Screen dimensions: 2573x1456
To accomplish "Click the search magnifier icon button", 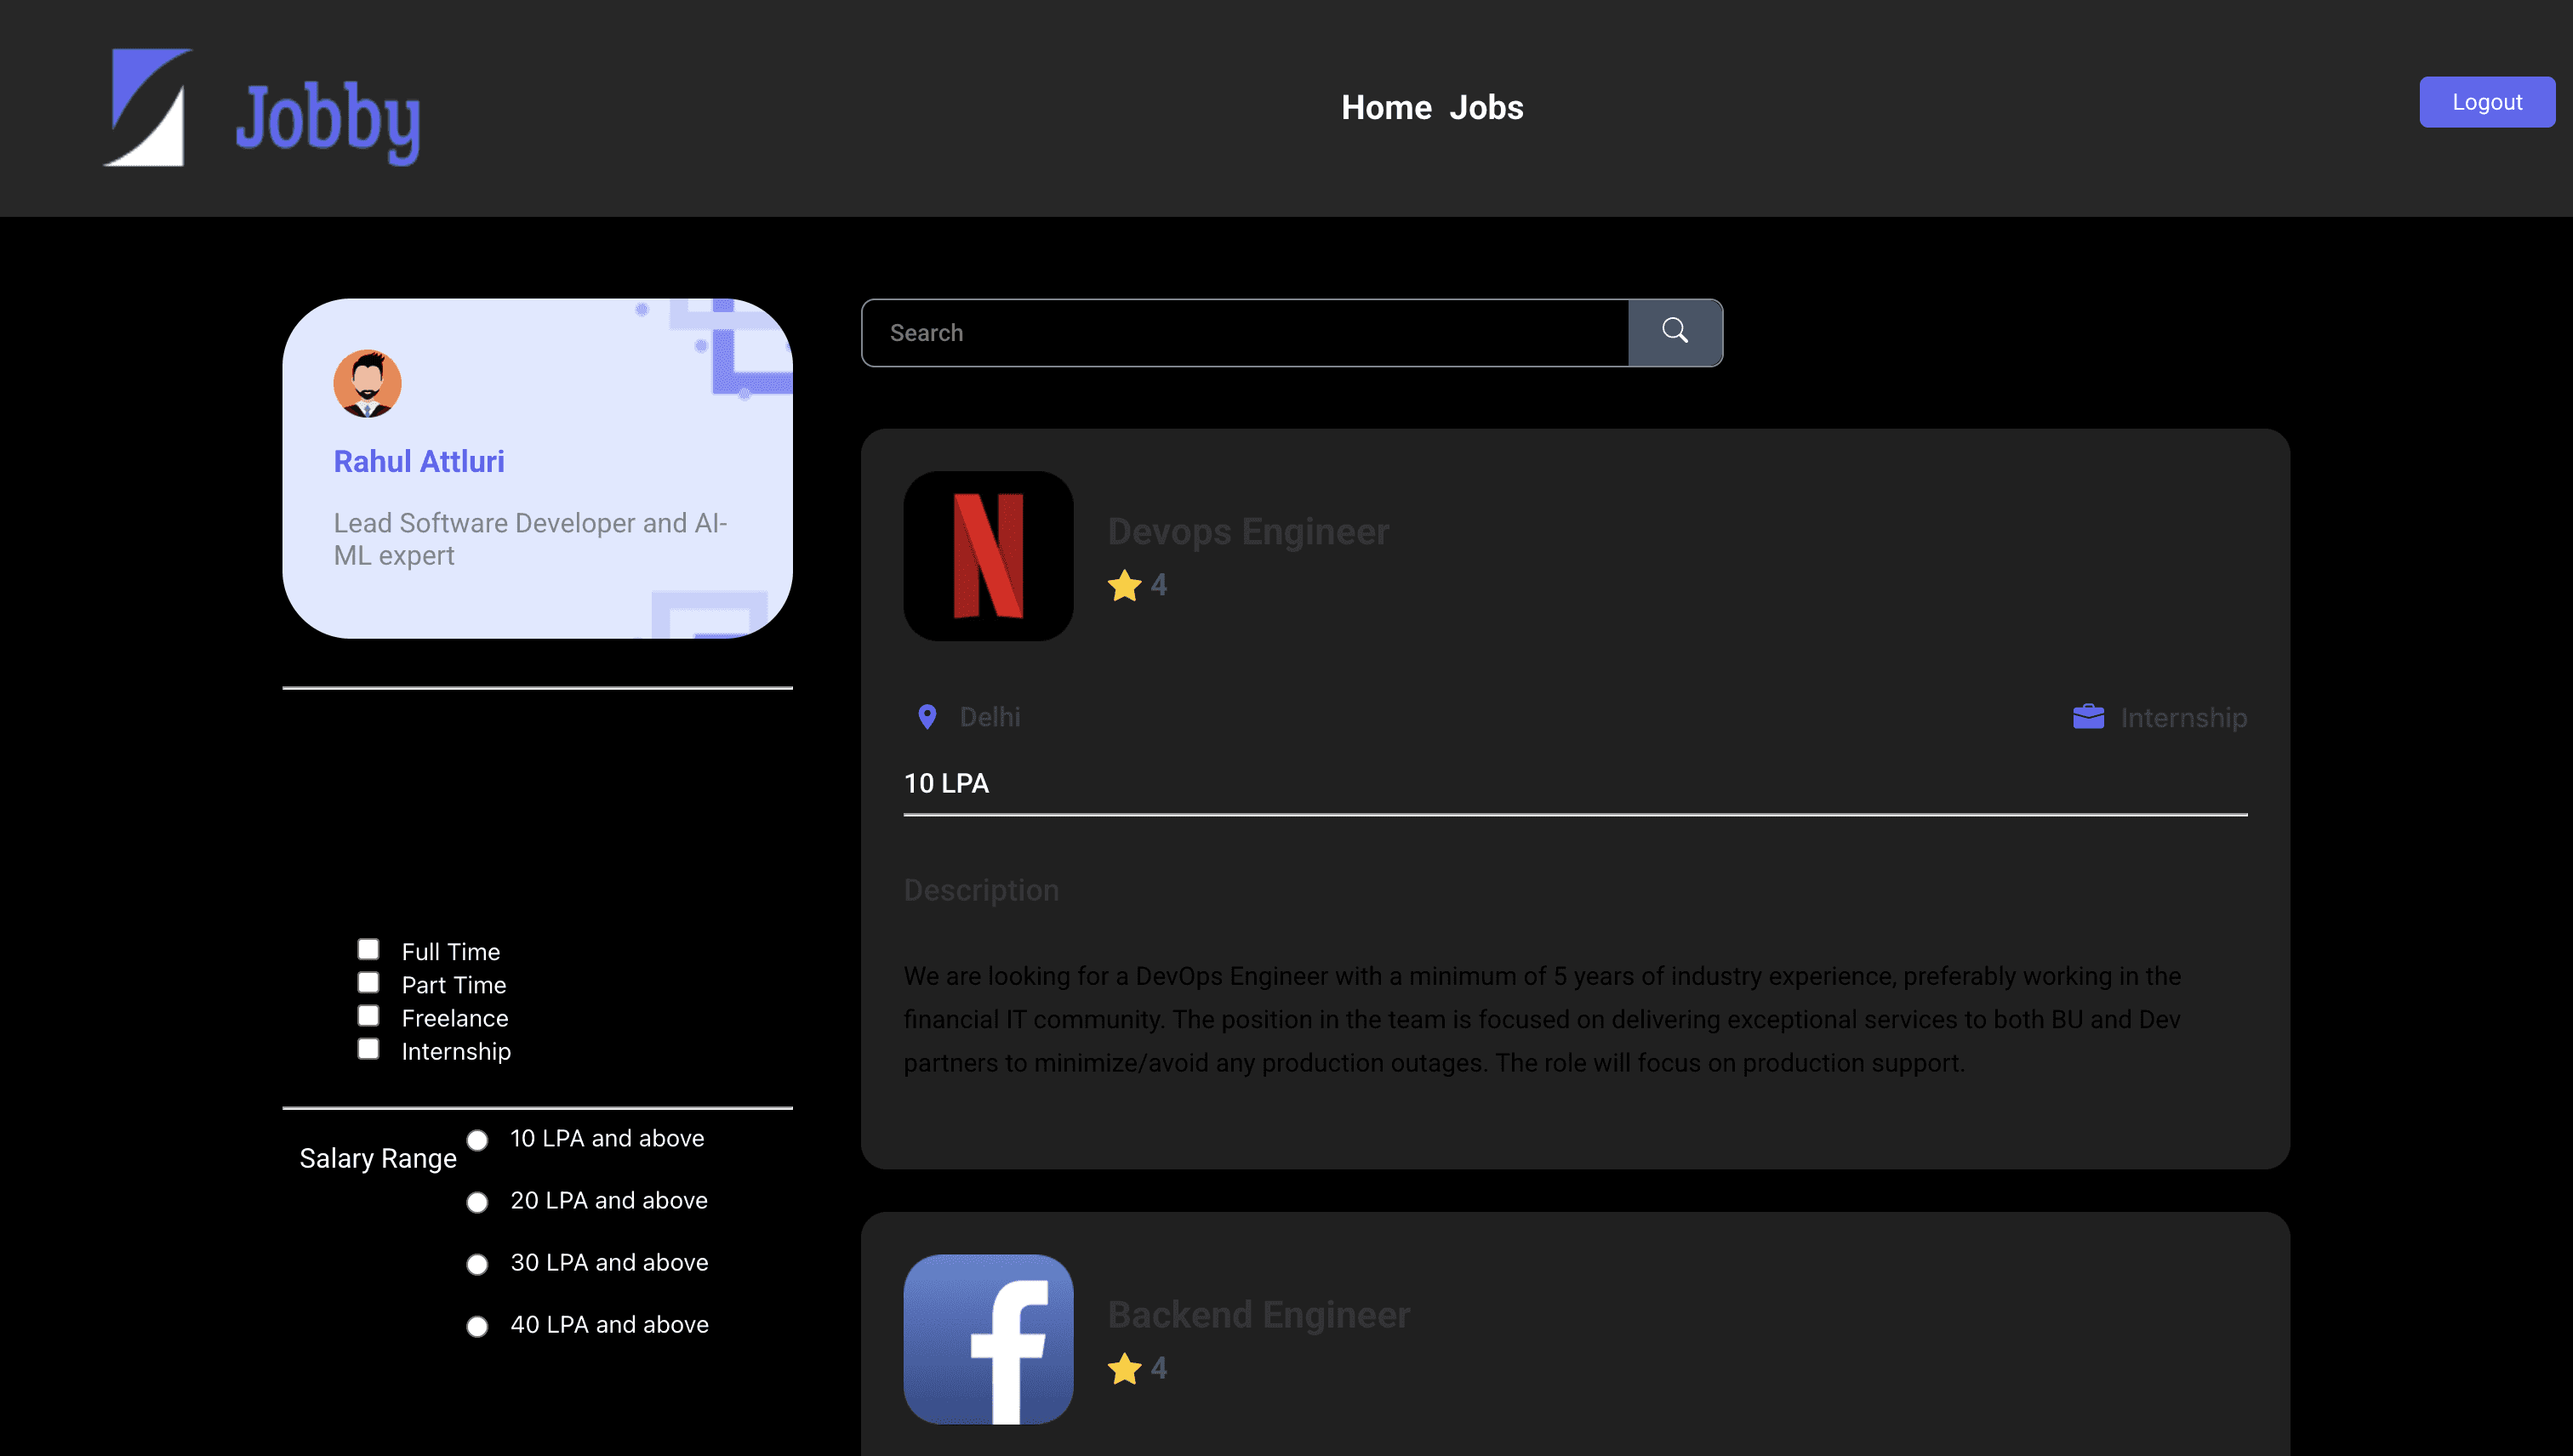I will pyautogui.click(x=1674, y=332).
